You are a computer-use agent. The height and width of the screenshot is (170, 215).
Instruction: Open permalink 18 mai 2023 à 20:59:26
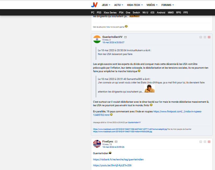click(113, 147)
